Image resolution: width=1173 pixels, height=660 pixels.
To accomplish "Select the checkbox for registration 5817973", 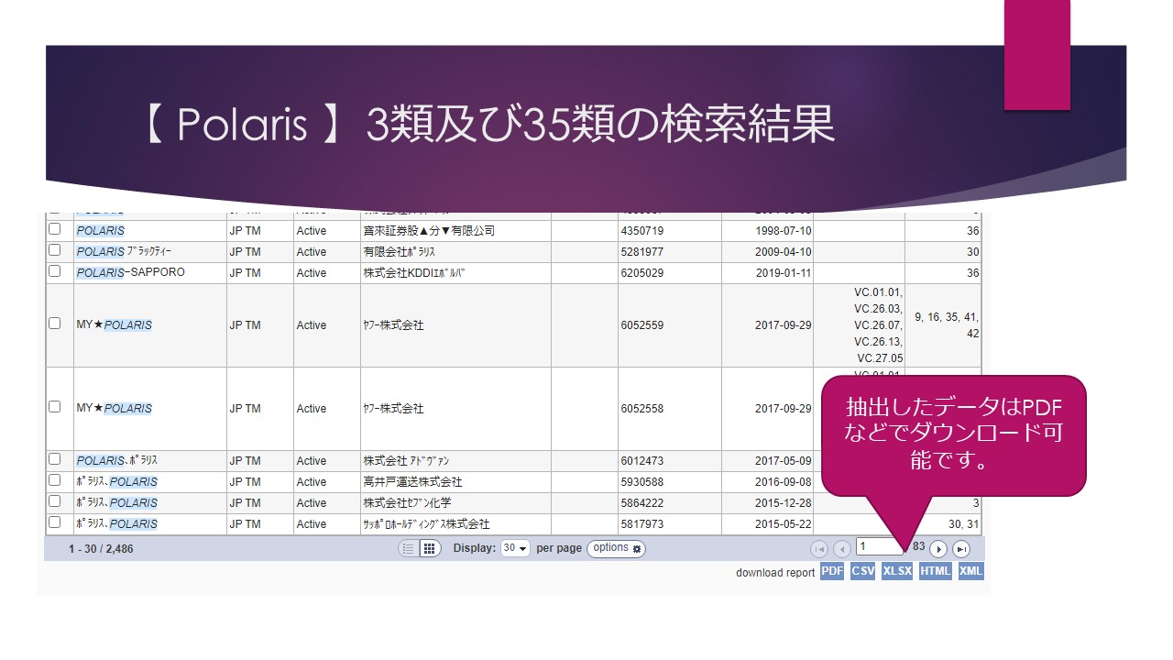I will [x=54, y=522].
